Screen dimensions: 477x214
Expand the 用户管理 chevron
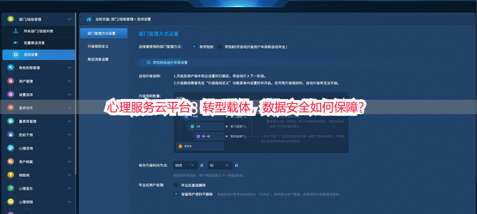click(69, 81)
